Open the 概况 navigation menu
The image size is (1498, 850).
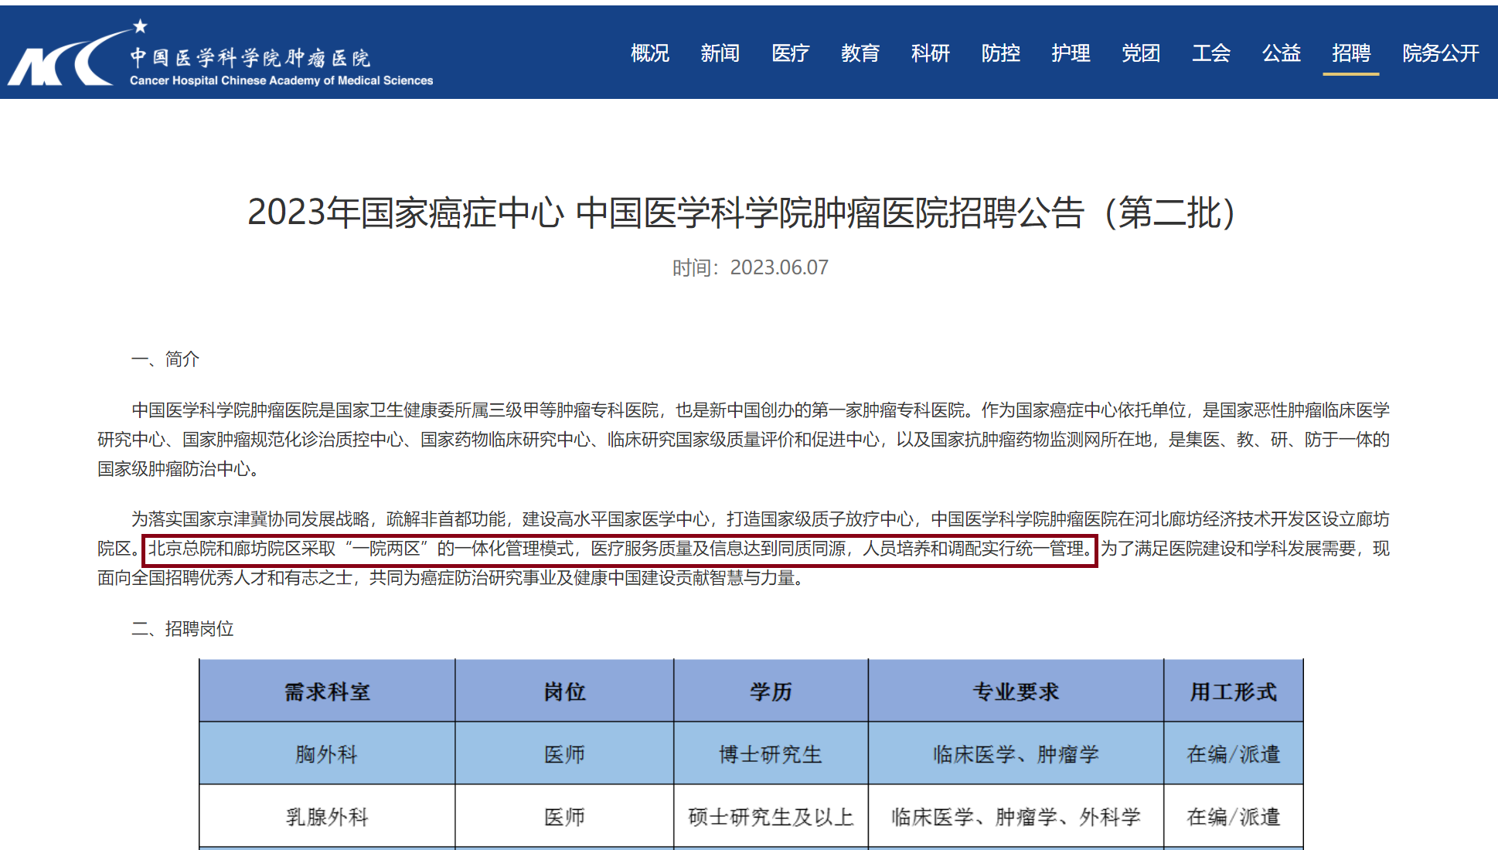(649, 53)
